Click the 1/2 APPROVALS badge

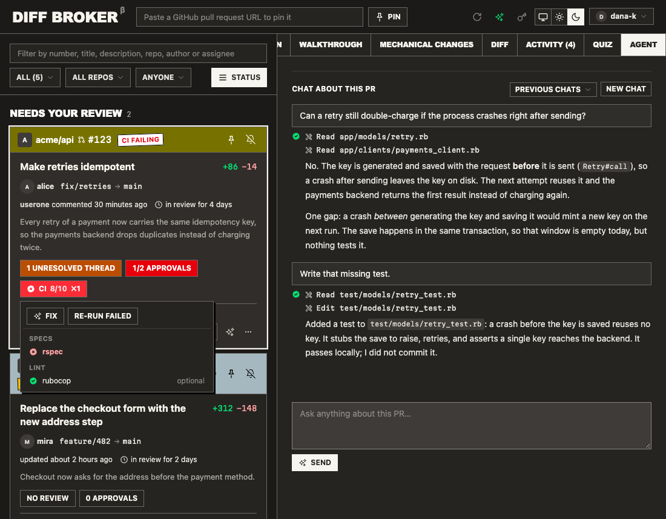pos(162,268)
